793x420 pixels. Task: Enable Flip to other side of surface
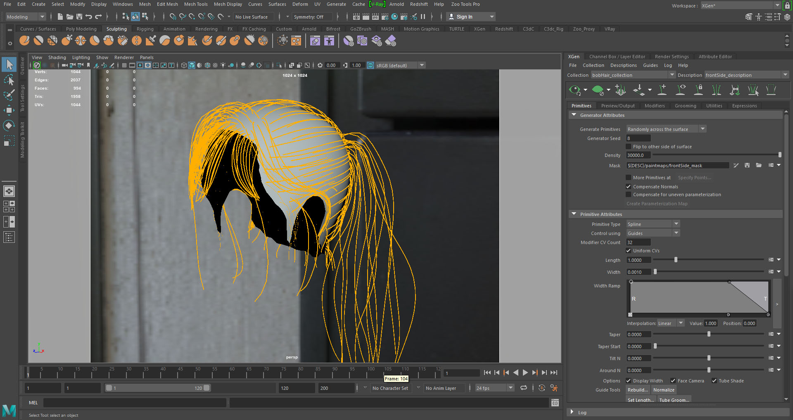point(629,147)
